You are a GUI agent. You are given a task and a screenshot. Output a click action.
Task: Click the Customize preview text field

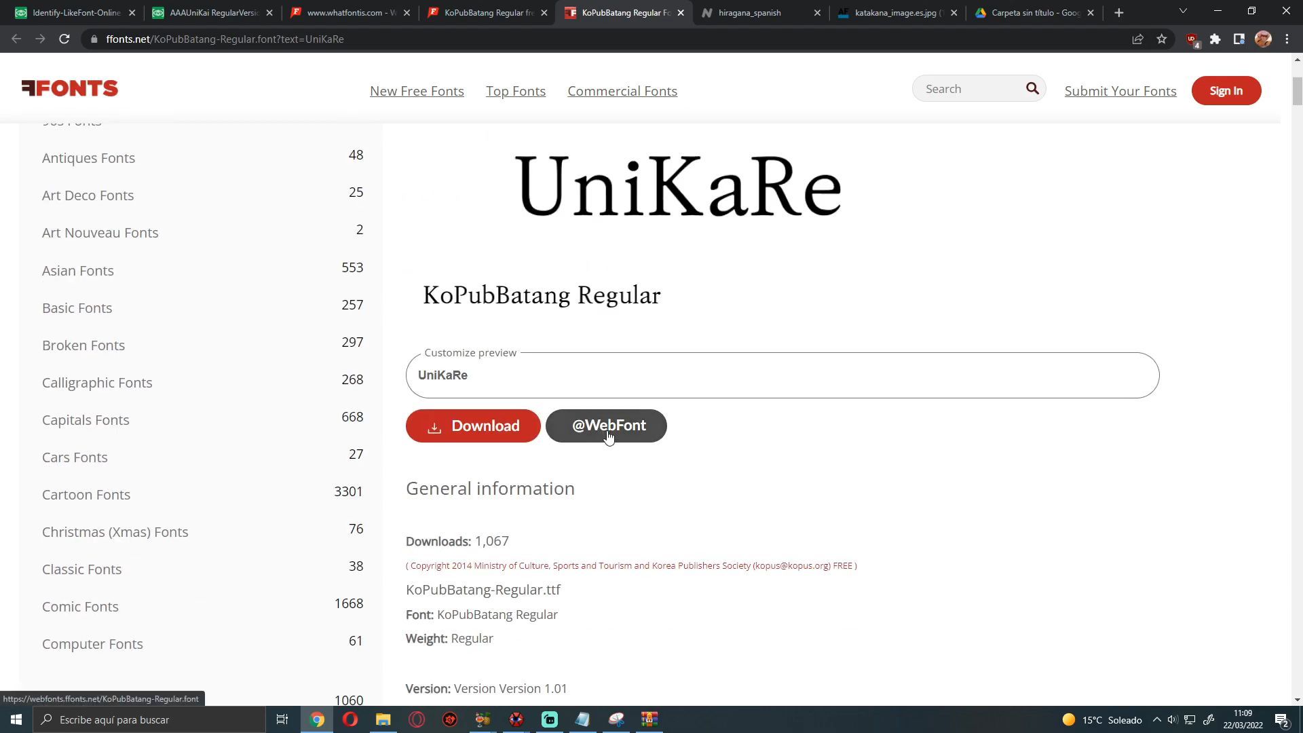782,375
